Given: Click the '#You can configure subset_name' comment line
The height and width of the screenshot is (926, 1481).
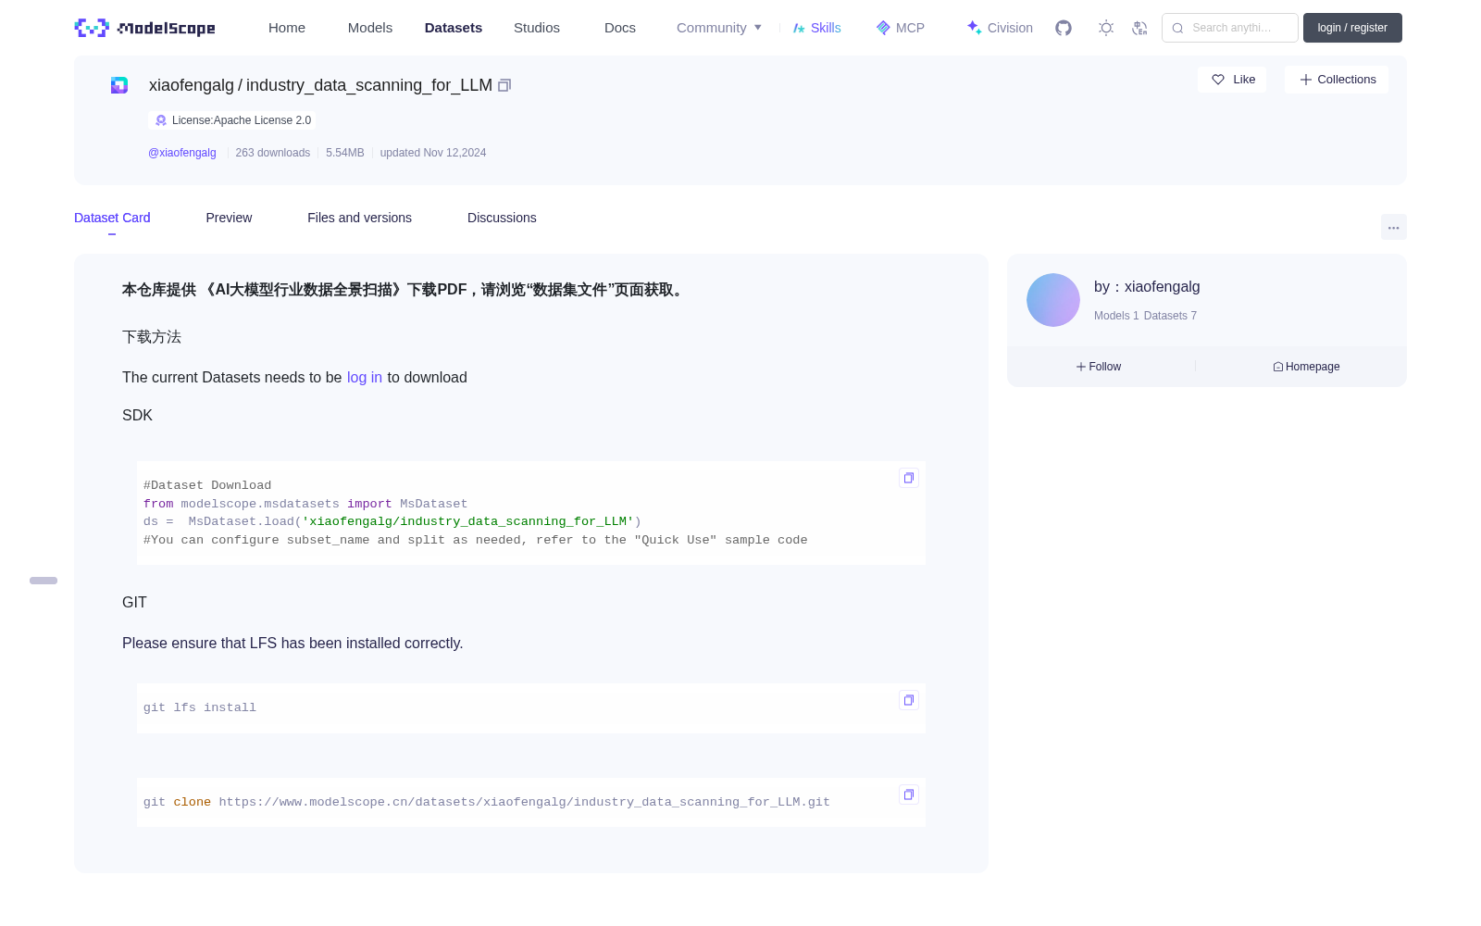Looking at the screenshot, I should 476,540.
